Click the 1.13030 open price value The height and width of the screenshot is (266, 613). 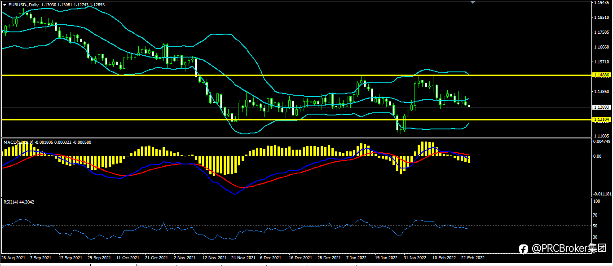49,4
